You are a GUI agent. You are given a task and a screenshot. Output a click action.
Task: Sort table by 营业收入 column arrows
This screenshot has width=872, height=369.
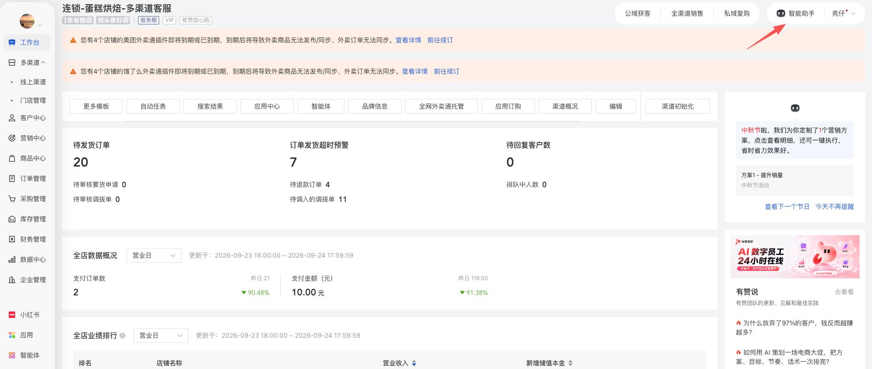coord(414,363)
